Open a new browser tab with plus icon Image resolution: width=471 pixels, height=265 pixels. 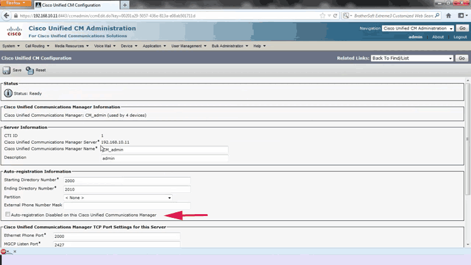click(125, 5)
